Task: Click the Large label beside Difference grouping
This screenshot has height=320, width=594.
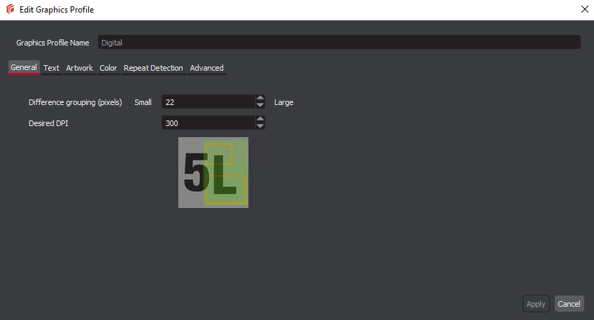Action: 283,102
